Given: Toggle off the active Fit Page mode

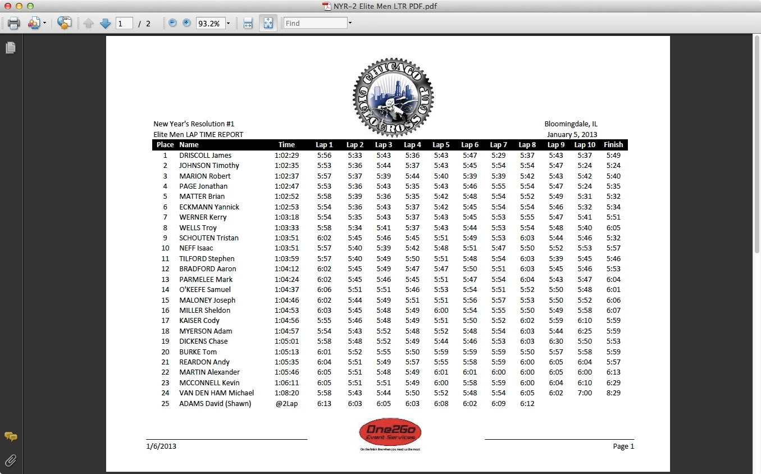Looking at the screenshot, I should point(268,23).
